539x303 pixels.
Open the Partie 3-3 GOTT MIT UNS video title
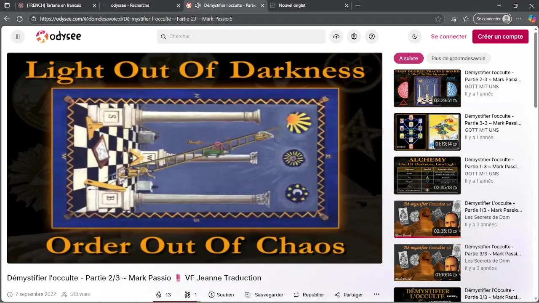coord(493,120)
